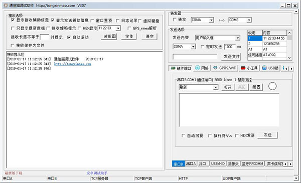Switch to the USB桥 tab
The width and height of the screenshot is (301, 183).
tap(270, 68)
